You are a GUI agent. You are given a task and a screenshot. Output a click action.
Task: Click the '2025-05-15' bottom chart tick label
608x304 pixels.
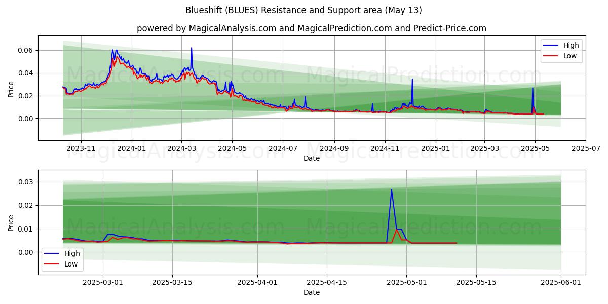click(476, 283)
